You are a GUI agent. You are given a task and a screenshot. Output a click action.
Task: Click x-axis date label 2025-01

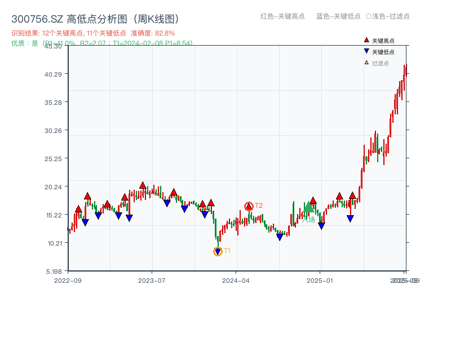point(320,281)
